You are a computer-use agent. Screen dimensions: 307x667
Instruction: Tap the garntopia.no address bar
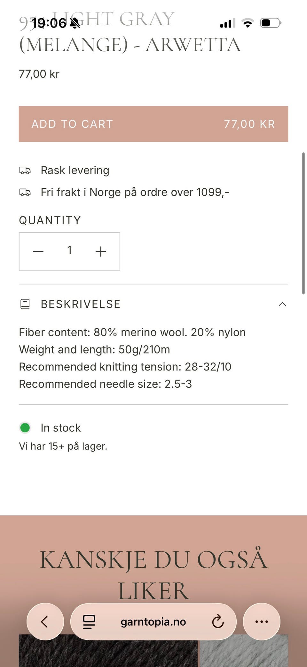[x=153, y=622]
